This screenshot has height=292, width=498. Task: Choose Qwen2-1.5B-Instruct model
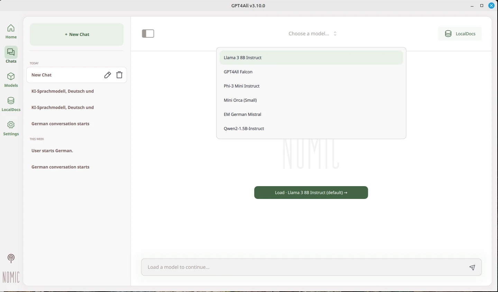tap(311, 129)
